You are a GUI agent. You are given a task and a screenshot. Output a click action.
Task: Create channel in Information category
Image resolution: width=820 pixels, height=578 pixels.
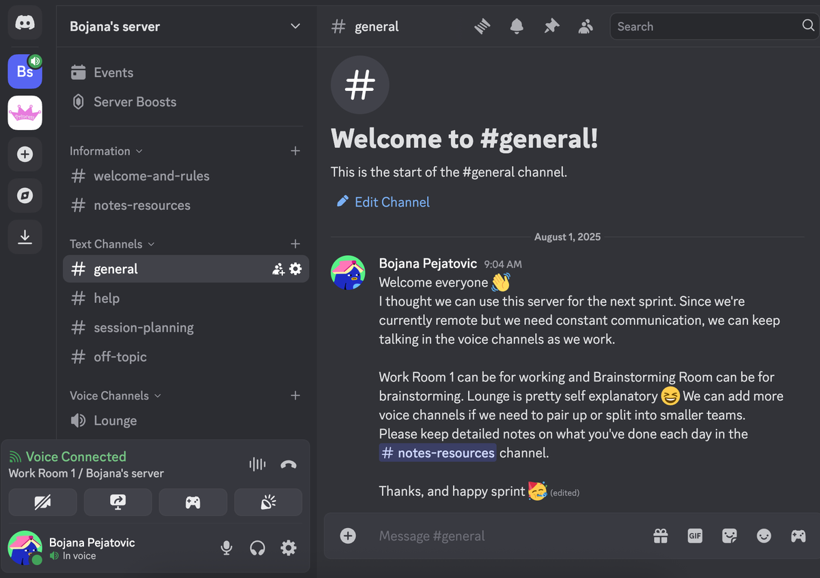(x=295, y=150)
